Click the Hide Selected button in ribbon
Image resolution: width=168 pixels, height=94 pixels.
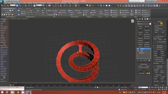[124, 10]
